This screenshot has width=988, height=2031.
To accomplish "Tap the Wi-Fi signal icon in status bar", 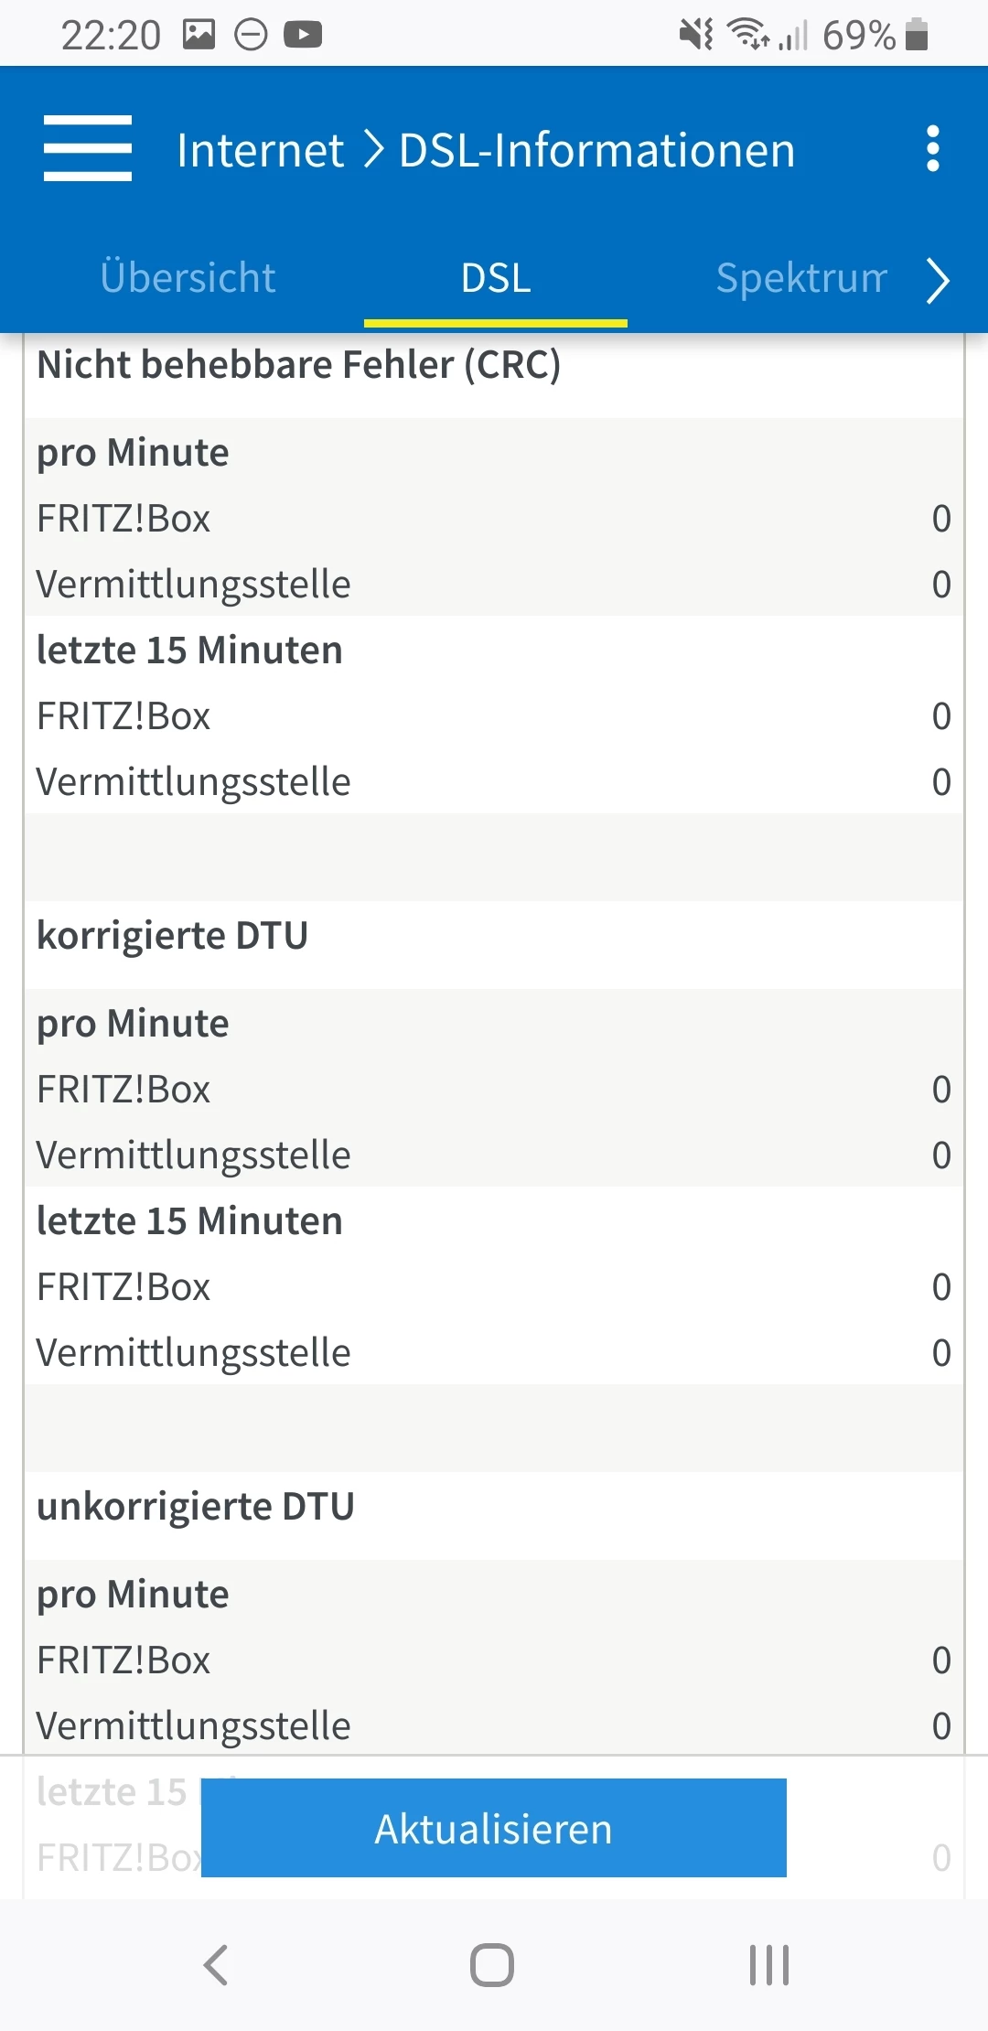I will click(747, 35).
